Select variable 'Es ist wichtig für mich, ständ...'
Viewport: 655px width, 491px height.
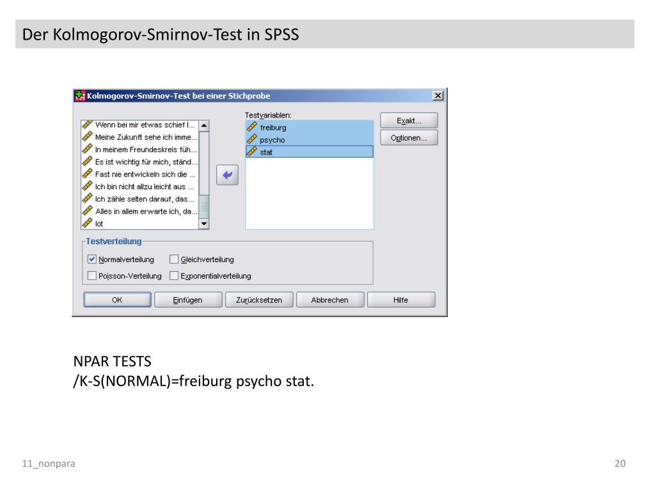146,162
